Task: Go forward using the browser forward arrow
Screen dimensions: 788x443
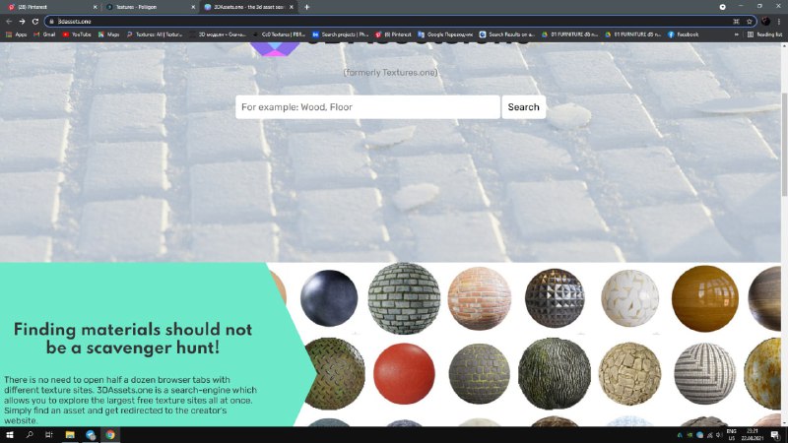Action: pos(22,22)
